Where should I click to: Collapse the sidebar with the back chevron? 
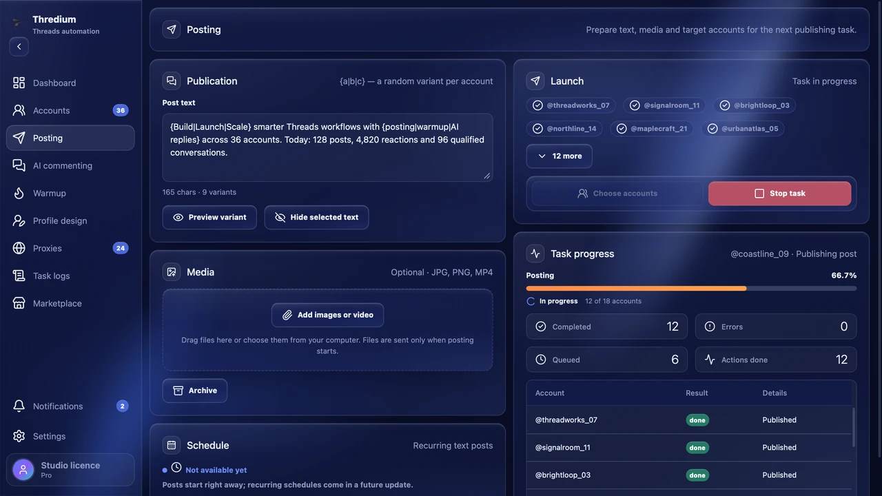point(19,47)
